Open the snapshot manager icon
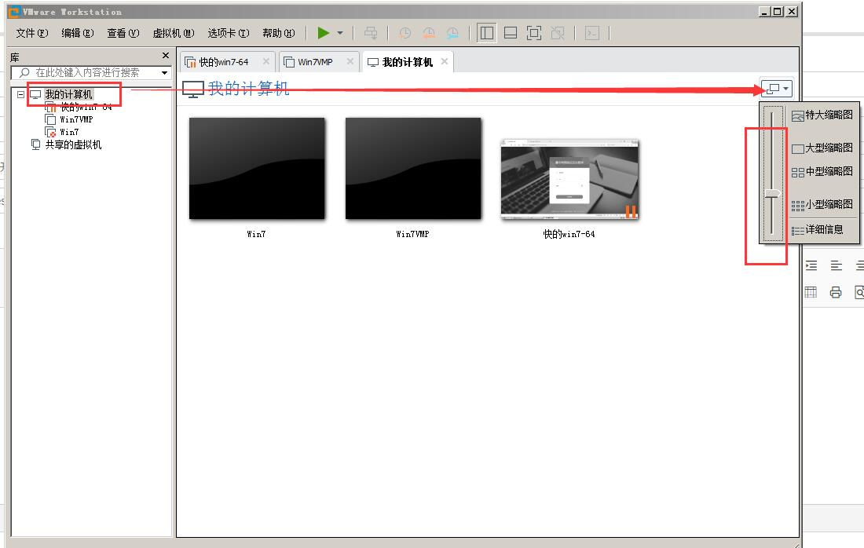 (x=452, y=33)
